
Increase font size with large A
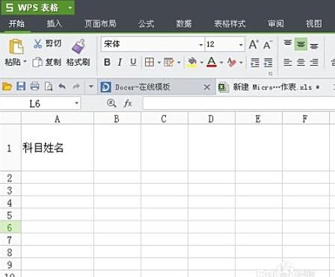click(253, 45)
